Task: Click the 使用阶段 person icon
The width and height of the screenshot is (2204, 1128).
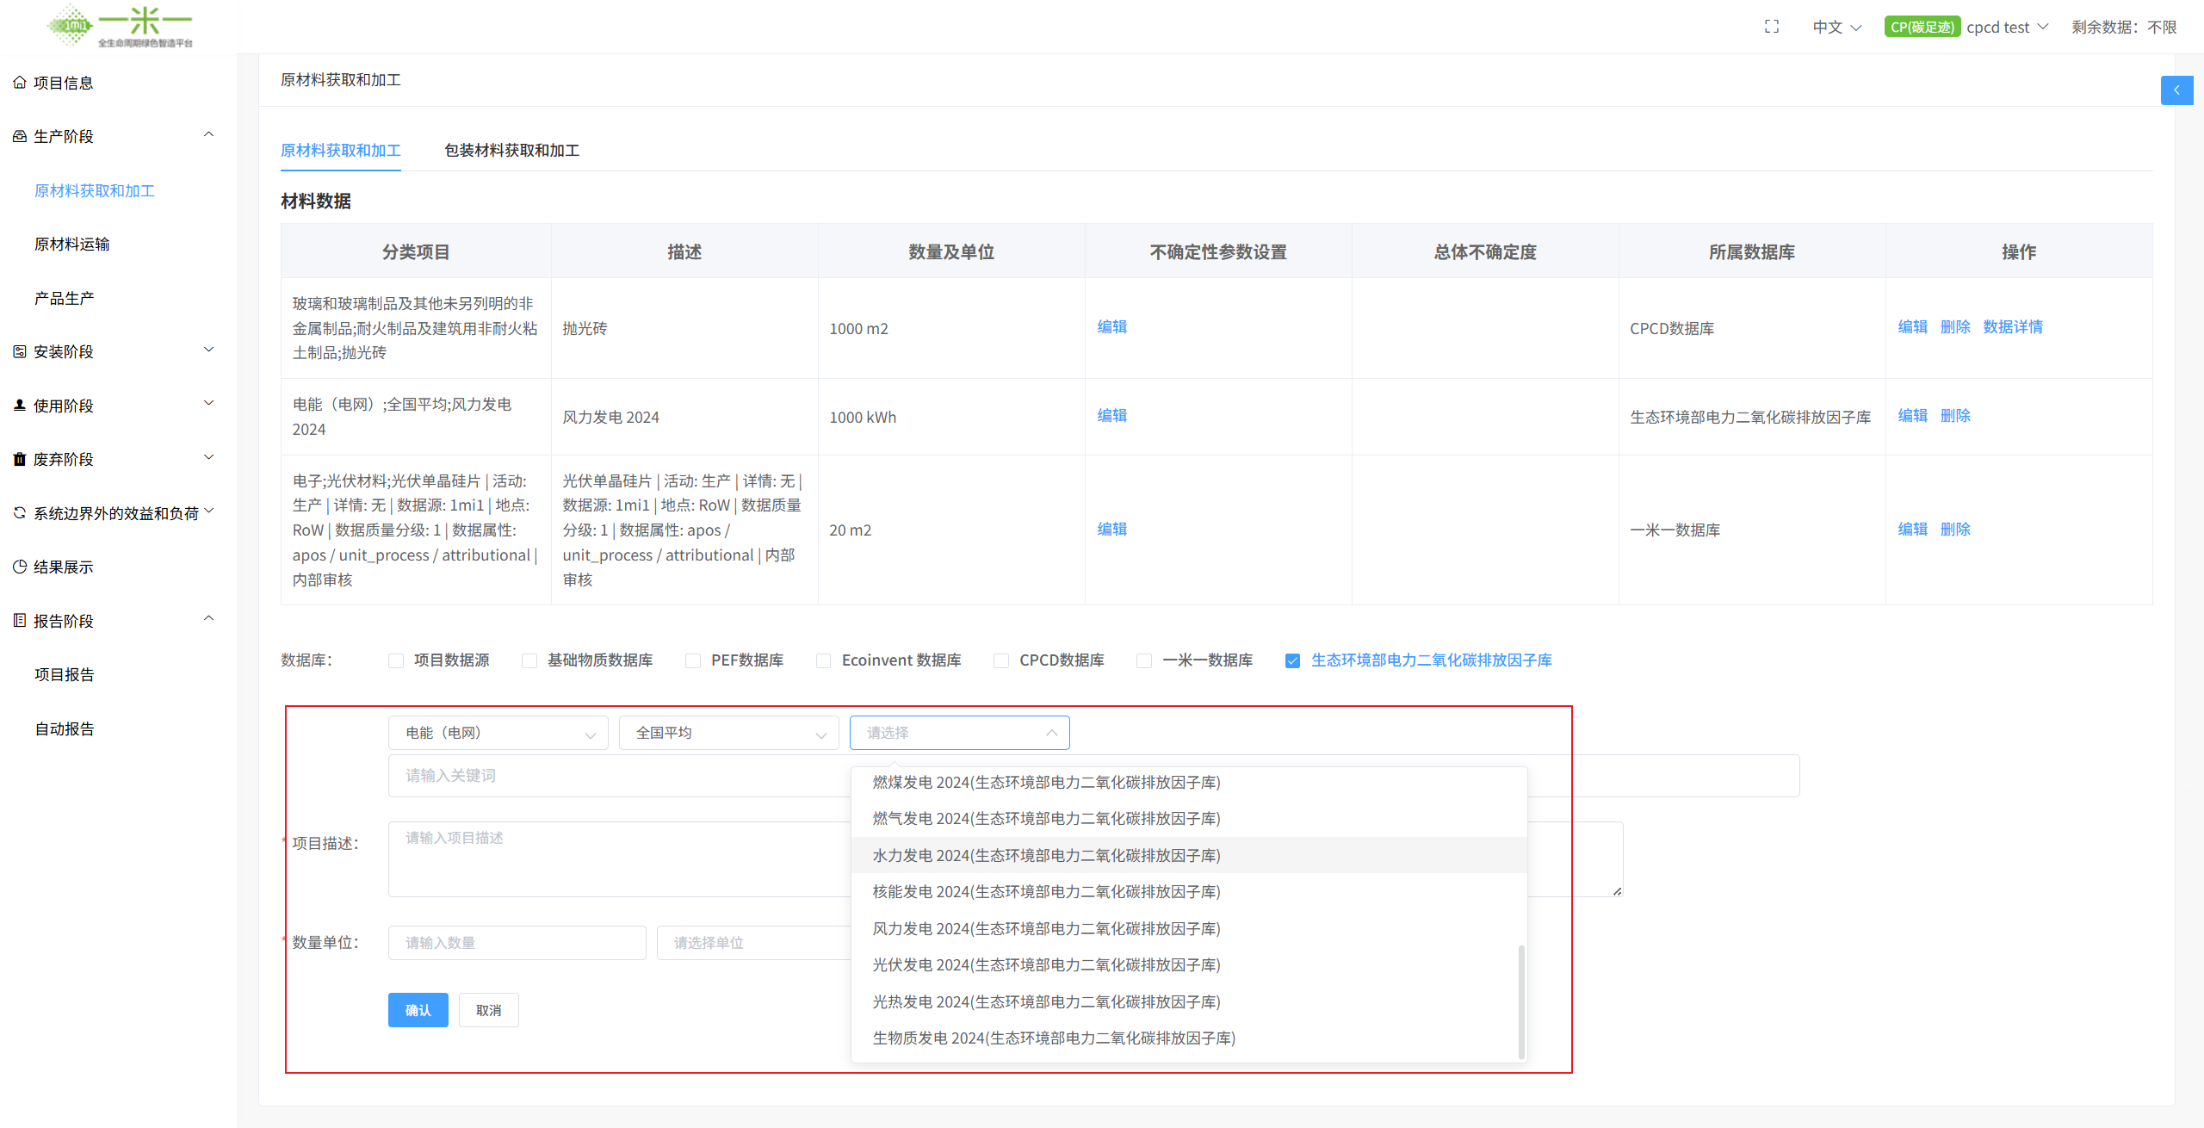Action: [x=19, y=405]
